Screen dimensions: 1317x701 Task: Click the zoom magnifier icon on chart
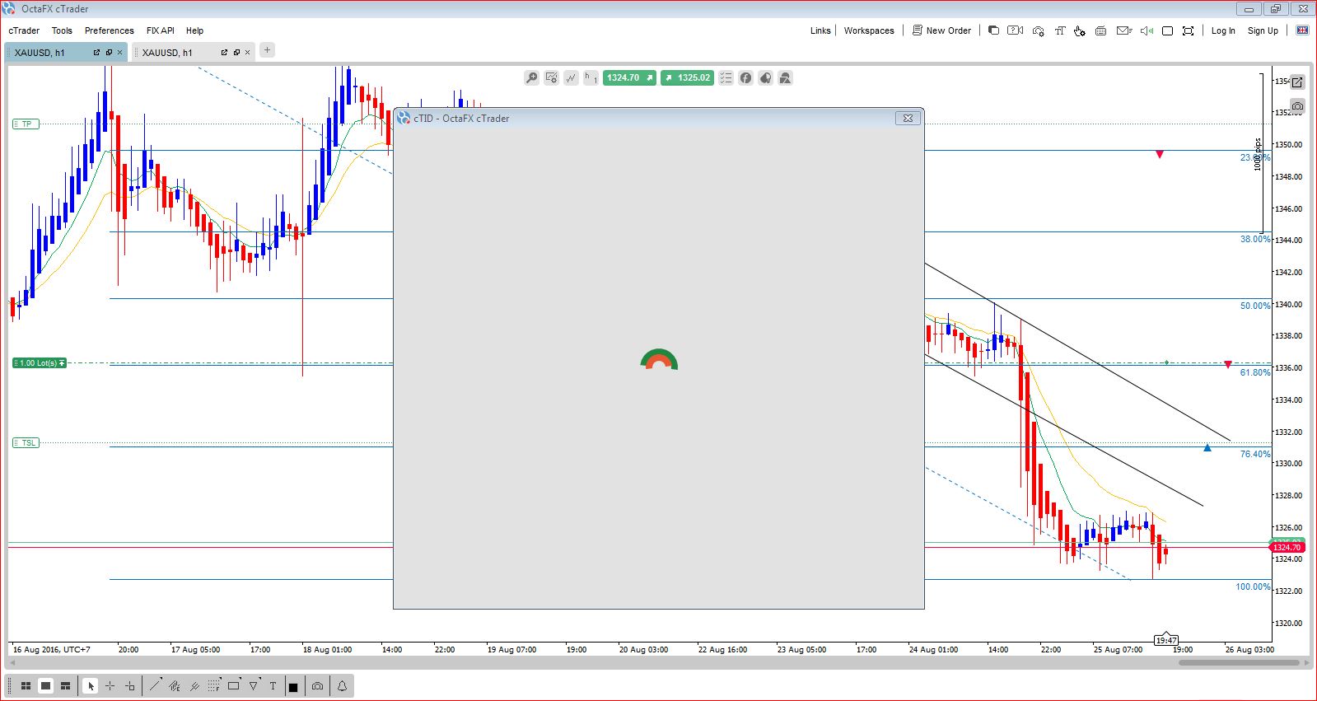point(531,77)
